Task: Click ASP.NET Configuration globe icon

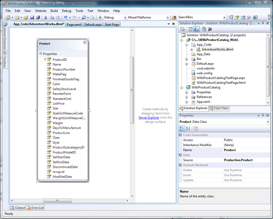Action: click(x=210, y=29)
